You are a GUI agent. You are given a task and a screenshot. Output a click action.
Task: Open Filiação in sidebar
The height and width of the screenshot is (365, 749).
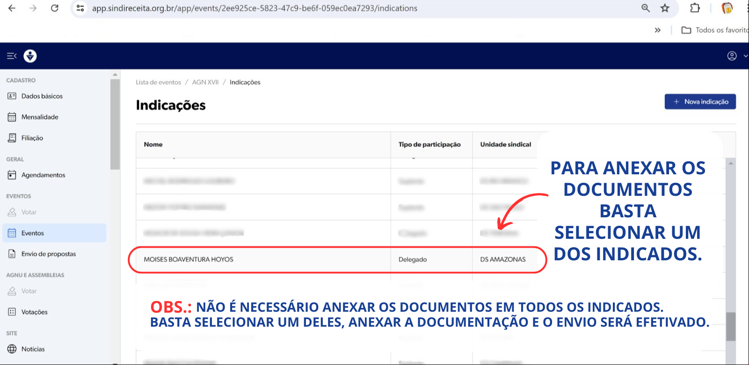tap(54, 138)
